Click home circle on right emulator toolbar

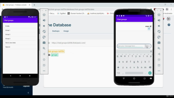[x=159, y=60]
